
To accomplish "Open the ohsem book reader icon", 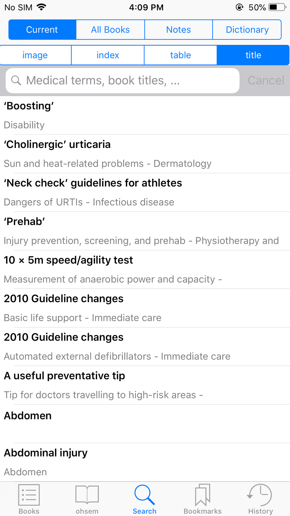I will 87,495.
